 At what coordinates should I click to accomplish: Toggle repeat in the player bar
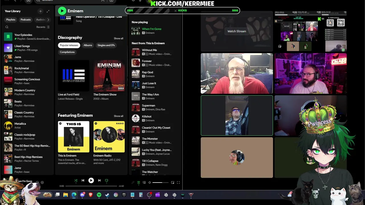107,180
